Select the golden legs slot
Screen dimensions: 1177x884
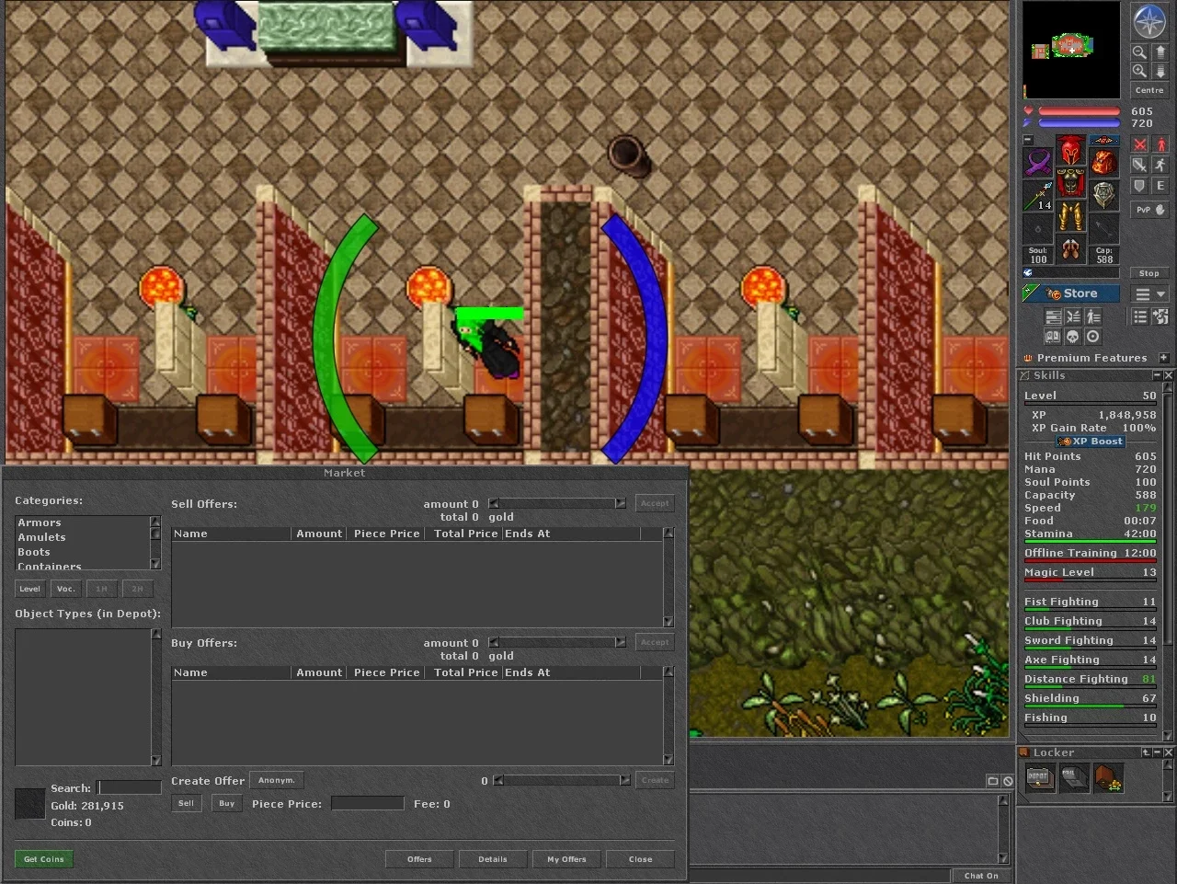click(x=1070, y=216)
